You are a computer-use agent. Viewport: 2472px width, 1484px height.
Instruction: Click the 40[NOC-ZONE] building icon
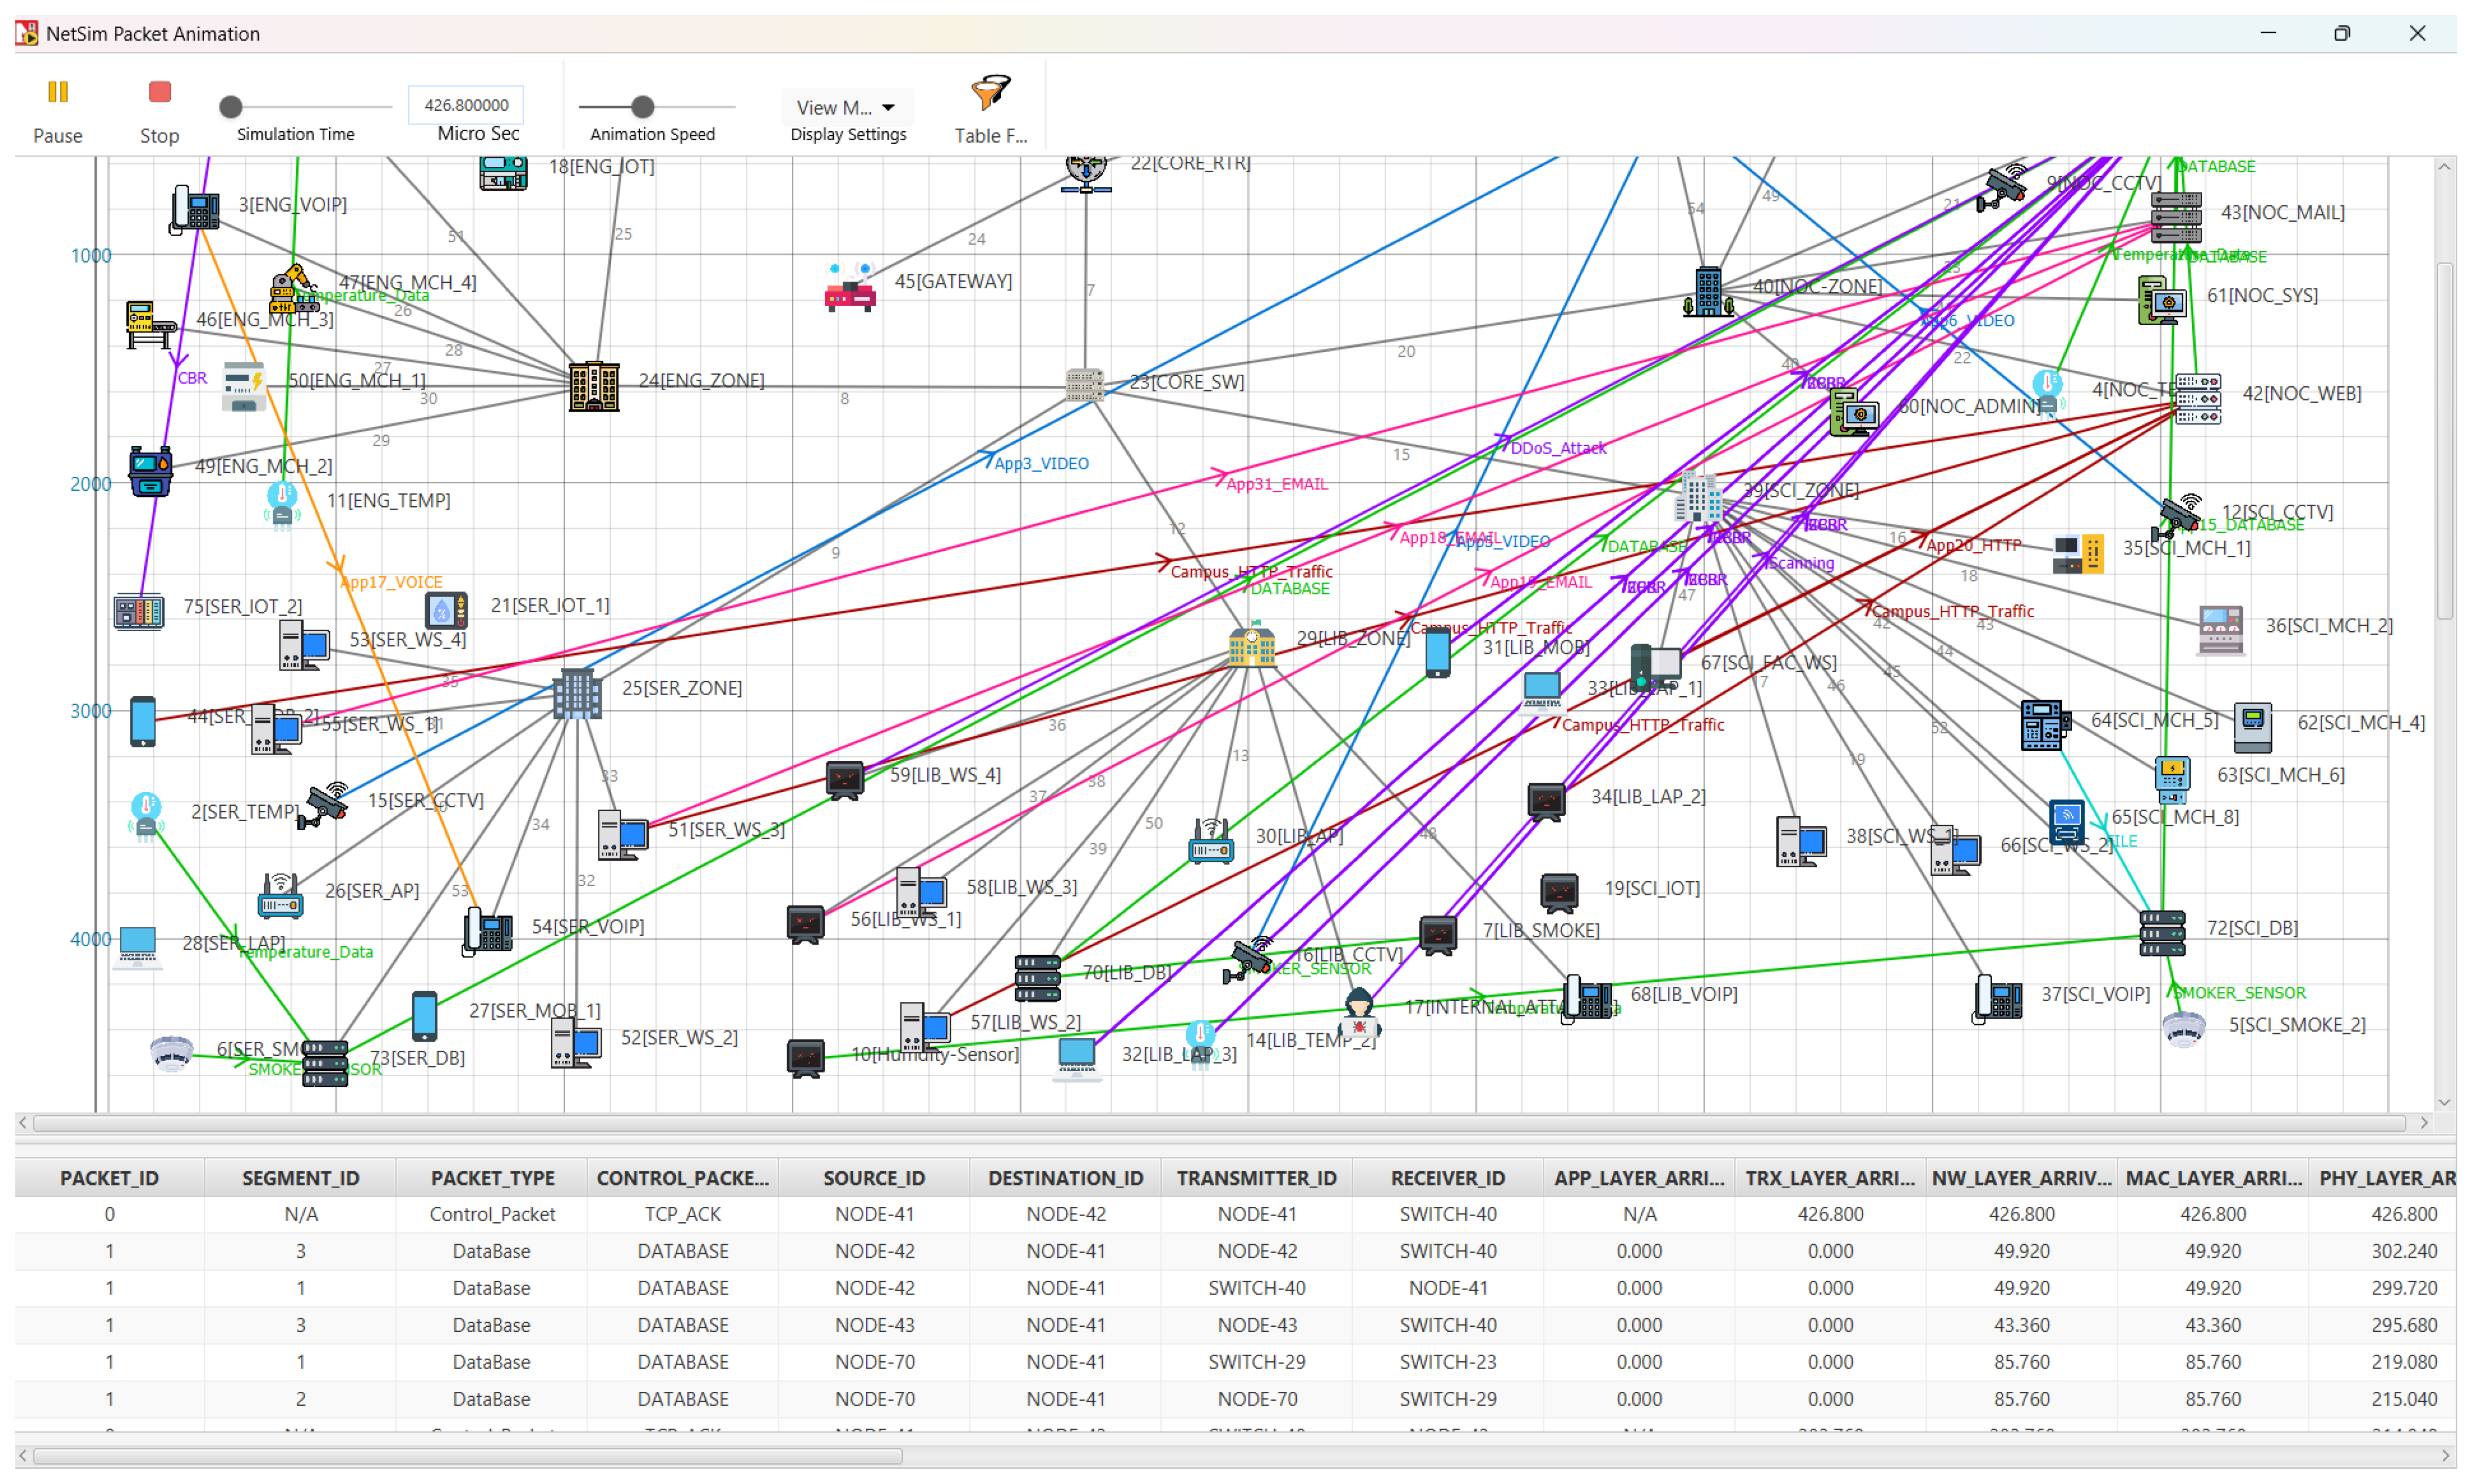coord(1708,293)
